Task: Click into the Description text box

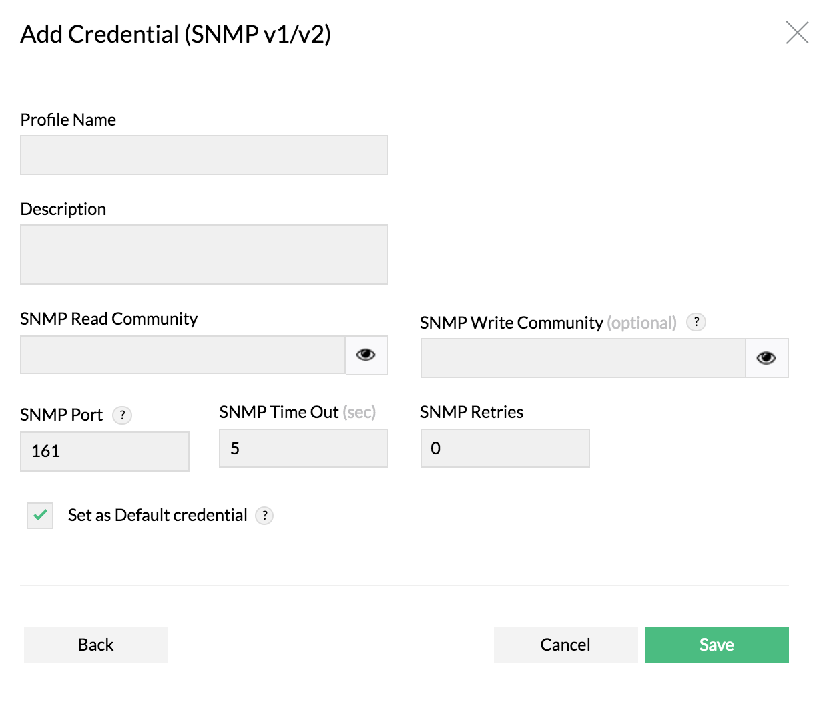Action: [x=204, y=254]
